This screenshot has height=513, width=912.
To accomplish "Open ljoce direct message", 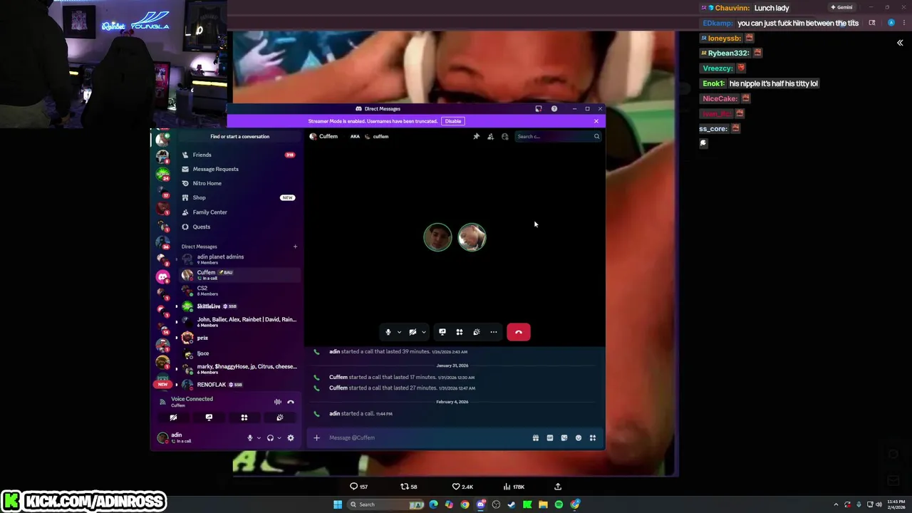I will click(x=239, y=353).
